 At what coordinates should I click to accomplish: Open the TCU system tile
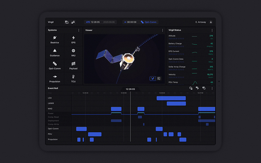73,79
